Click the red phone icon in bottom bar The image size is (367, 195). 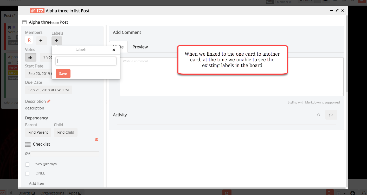coord(329,193)
